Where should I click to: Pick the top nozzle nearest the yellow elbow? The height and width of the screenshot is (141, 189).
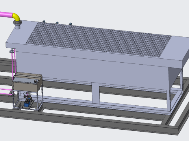pos(44,22)
